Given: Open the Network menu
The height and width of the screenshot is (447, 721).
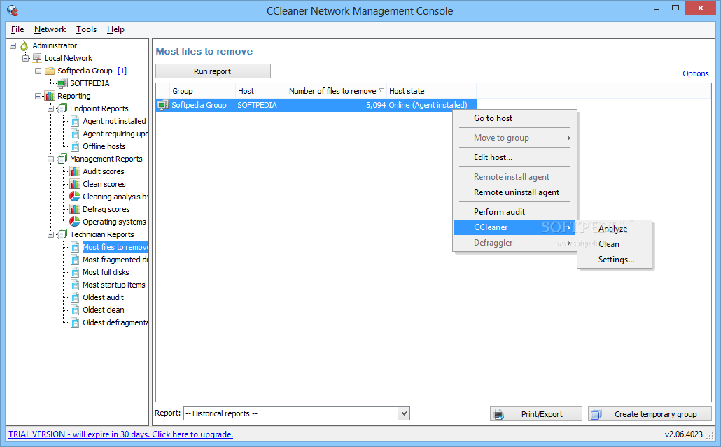Looking at the screenshot, I should (x=50, y=29).
